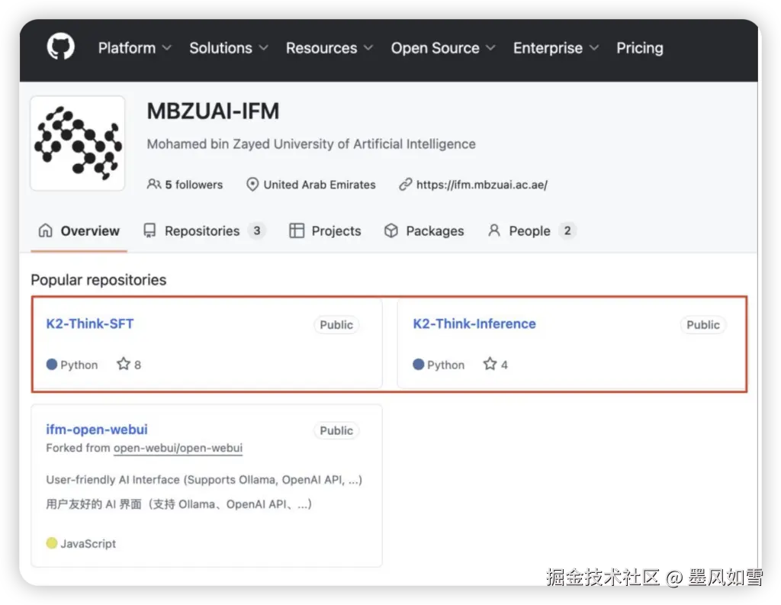
Task: Switch to the People tab
Action: [x=532, y=230]
